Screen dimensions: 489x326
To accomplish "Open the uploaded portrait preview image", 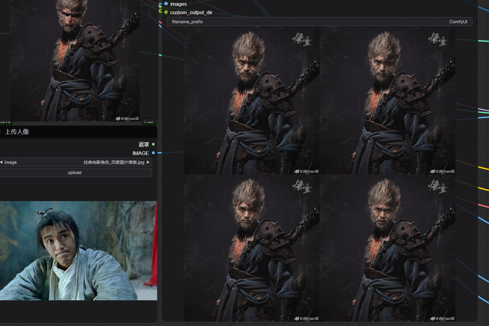I will pos(78,251).
